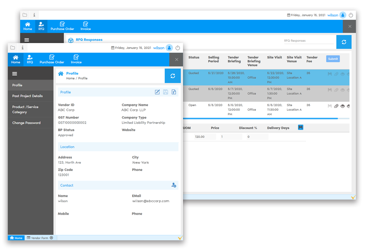Click the upload document icon in the Profile header
Image resolution: width=366 pixels, height=249 pixels.
click(174, 92)
